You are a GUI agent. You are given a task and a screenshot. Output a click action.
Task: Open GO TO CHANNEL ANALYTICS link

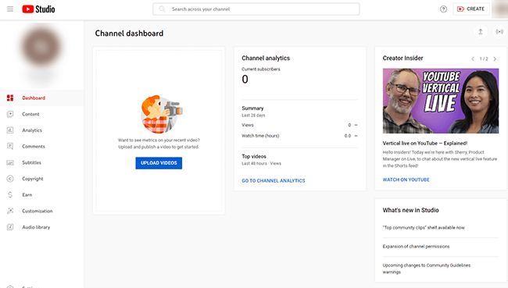[274, 180]
